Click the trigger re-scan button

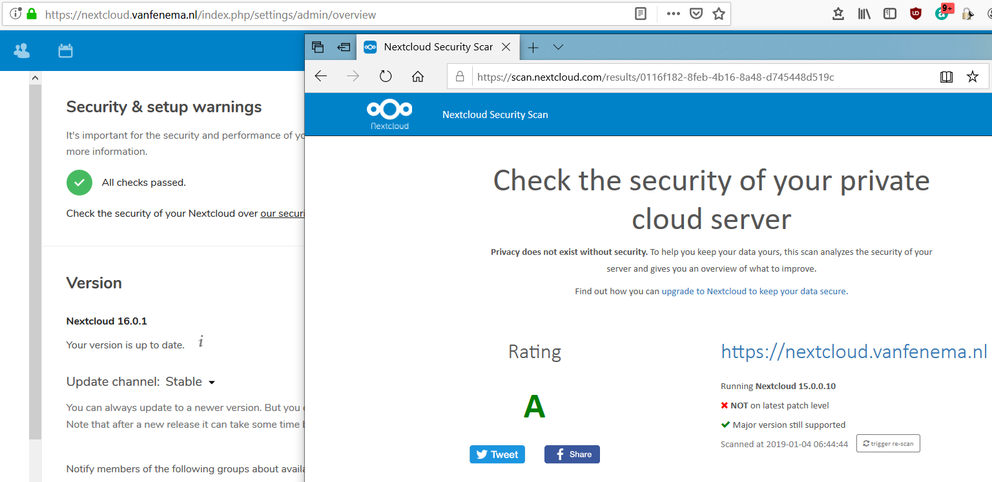888,444
